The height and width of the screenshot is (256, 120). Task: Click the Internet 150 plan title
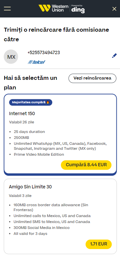(x=22, y=113)
